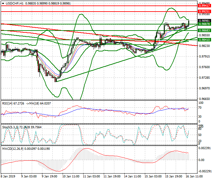Image resolution: width=212 pixels, height=180 pixels.
Task: Click the RSI(14) indicator label
Action: 7,104
